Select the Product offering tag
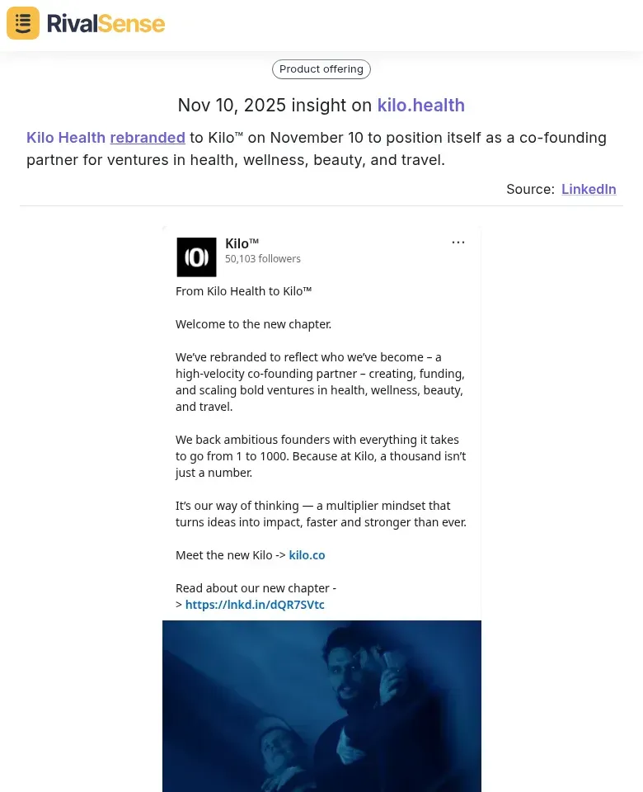This screenshot has width=643, height=792. 321,68
